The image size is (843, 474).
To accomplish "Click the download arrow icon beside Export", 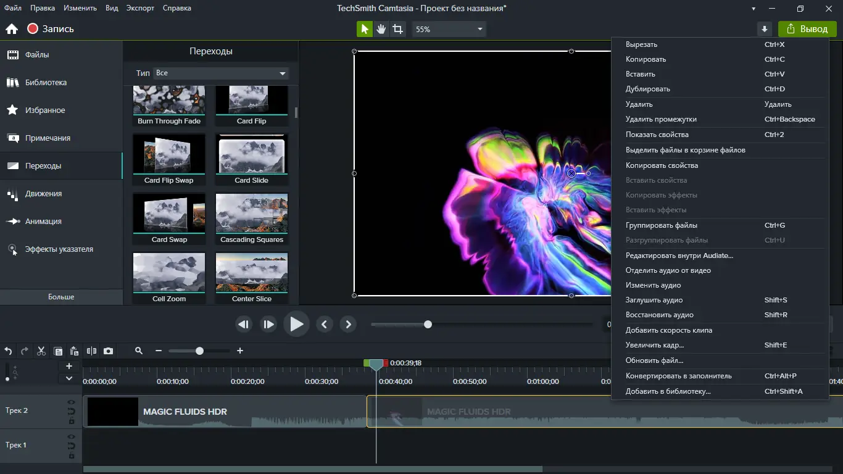I will [765, 29].
